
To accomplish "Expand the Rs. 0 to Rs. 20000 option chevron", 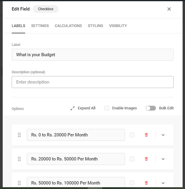I will click(163, 135).
